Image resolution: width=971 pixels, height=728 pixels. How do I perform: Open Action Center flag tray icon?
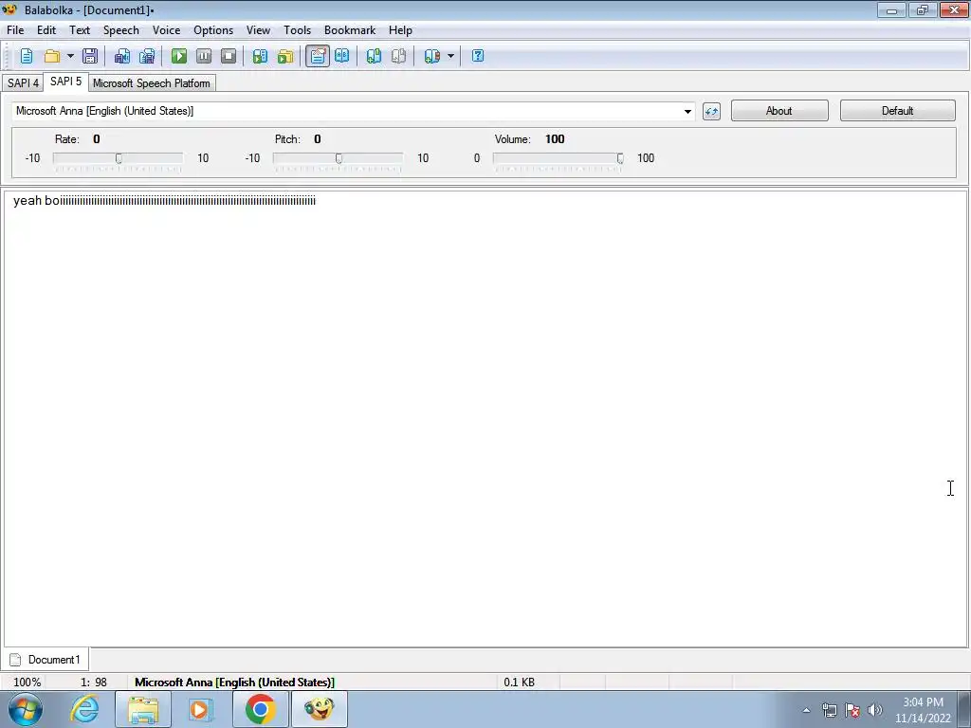[x=852, y=710]
